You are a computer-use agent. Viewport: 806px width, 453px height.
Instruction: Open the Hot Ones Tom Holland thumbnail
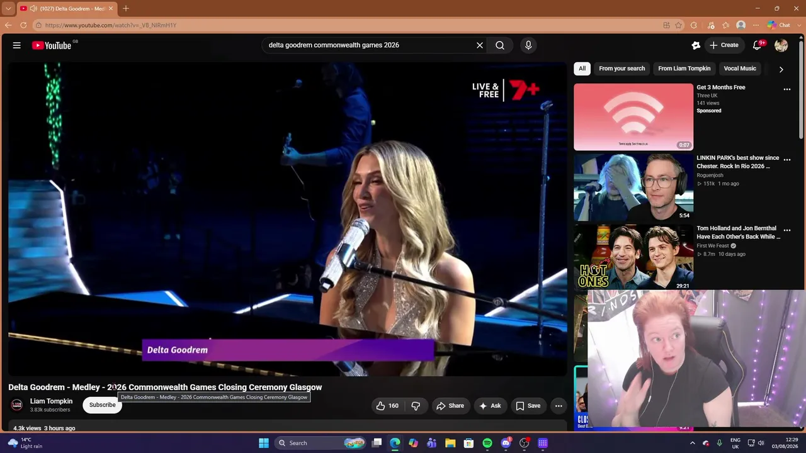(x=633, y=258)
